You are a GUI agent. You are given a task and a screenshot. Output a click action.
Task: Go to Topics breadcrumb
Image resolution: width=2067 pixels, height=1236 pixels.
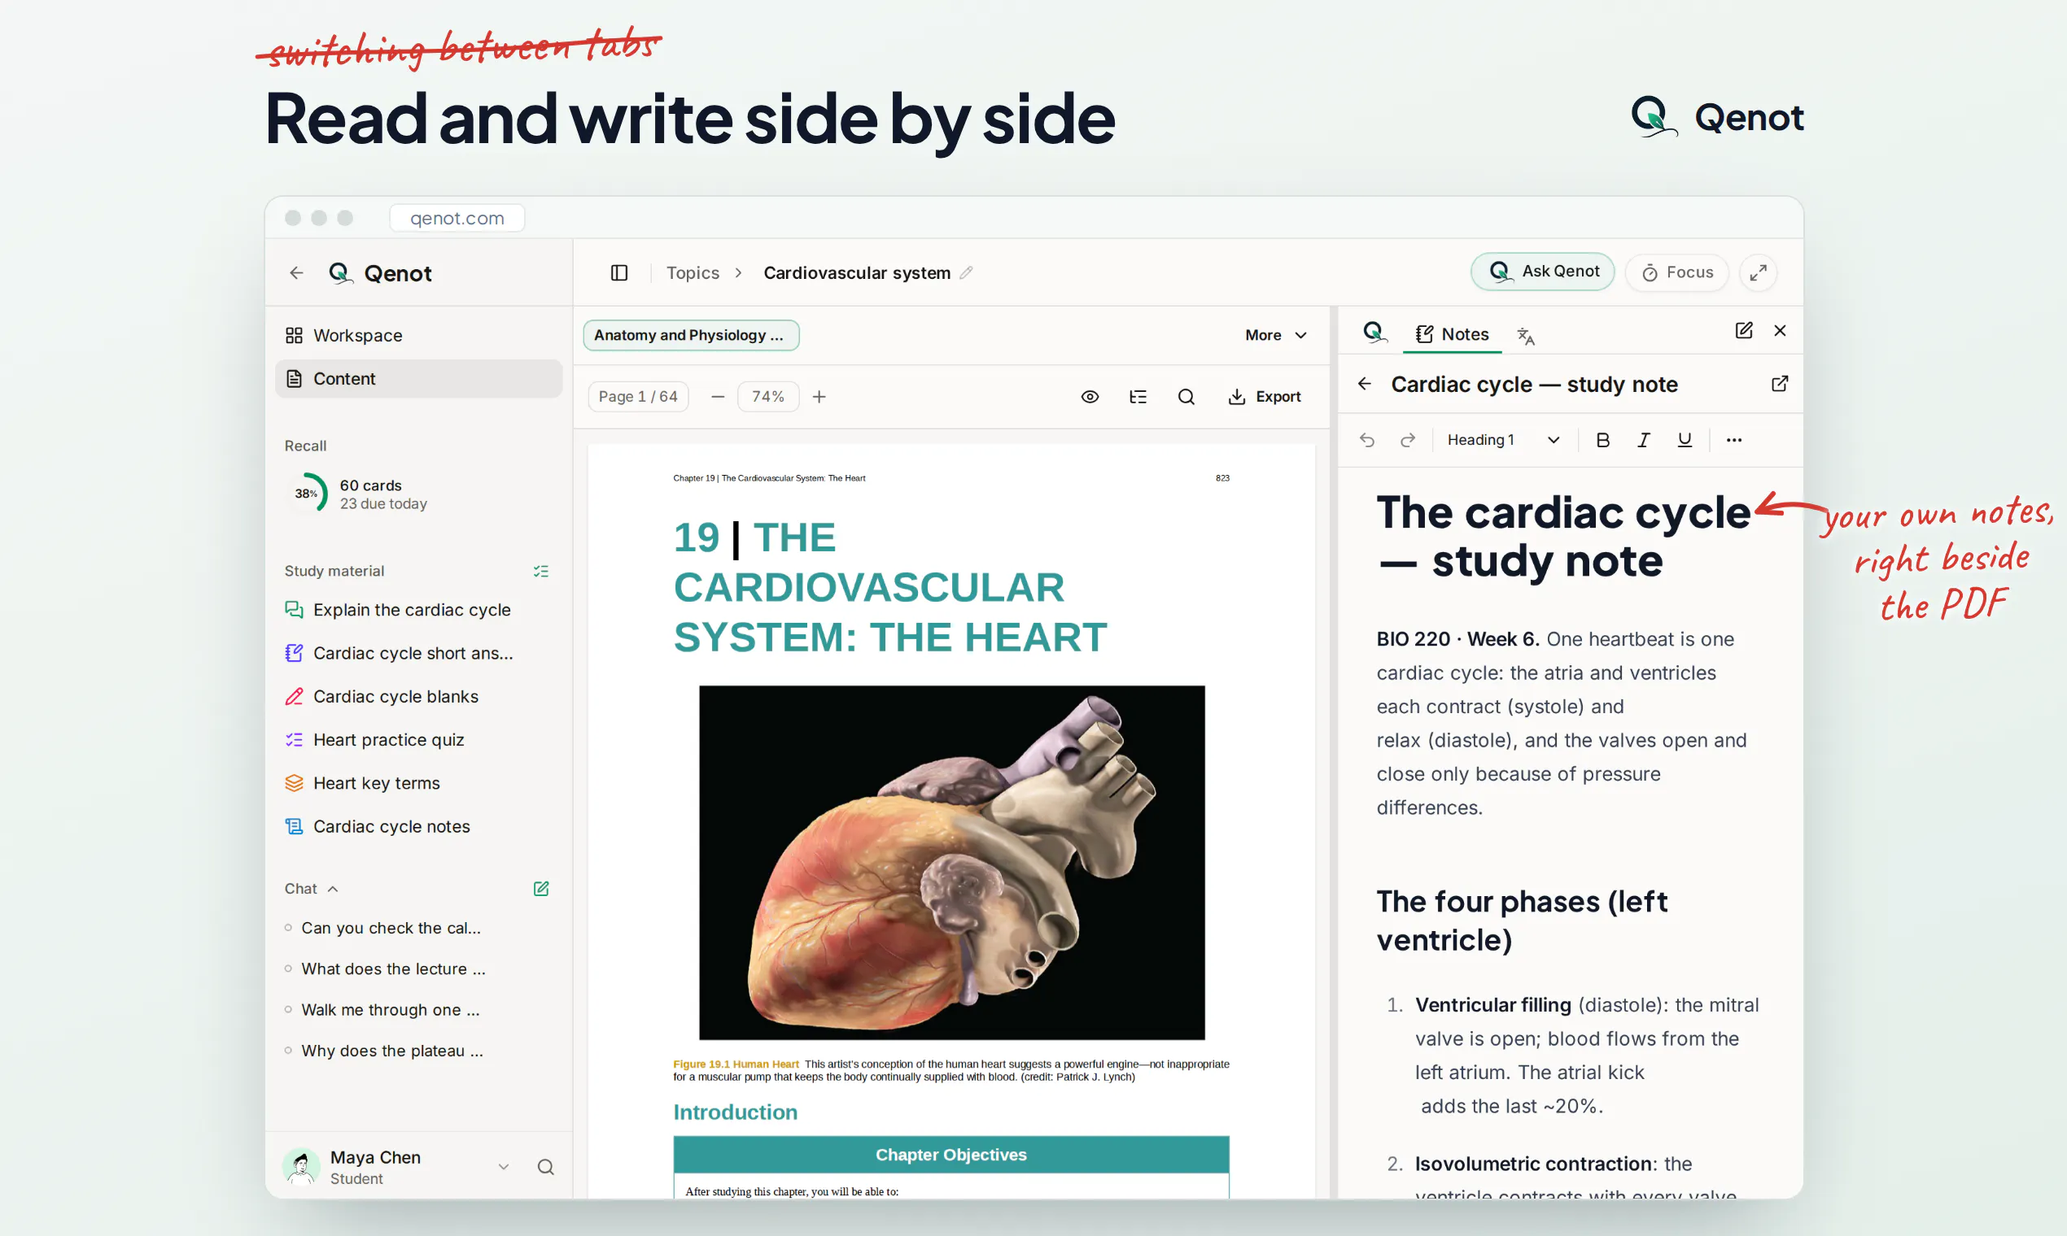click(x=693, y=272)
